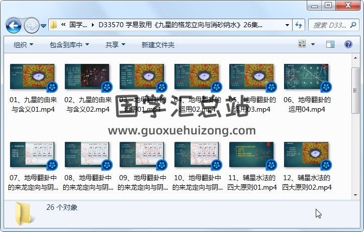Open the recent pages dropdown arrow

pos(43,26)
